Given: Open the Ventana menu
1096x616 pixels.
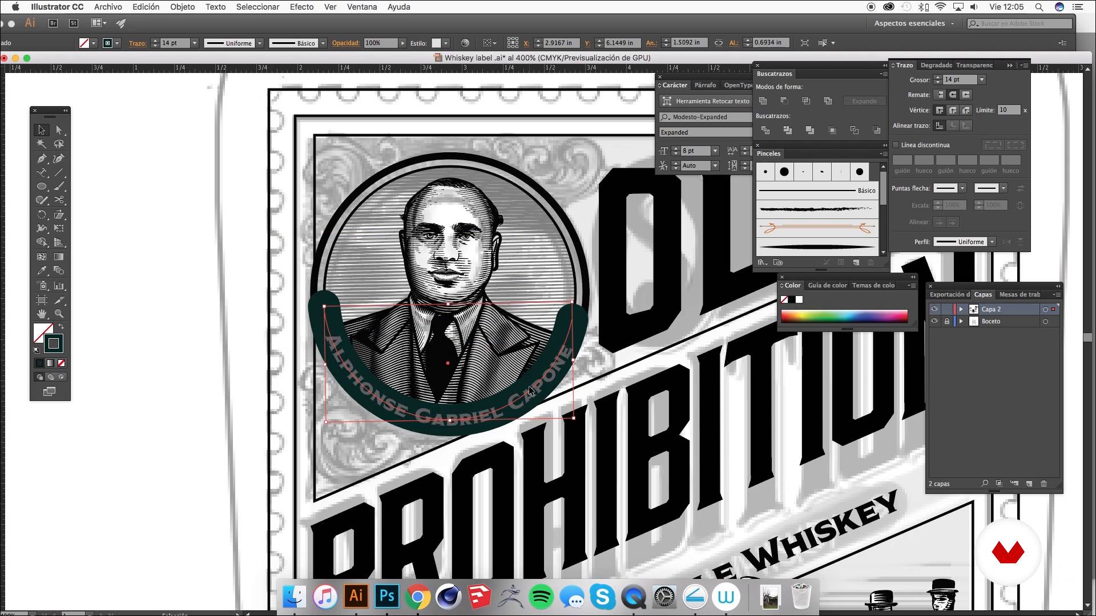Looking at the screenshot, I should point(362,7).
